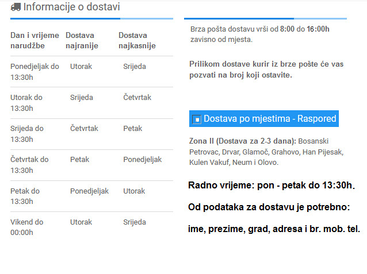Screen dimensions: 367x274
Task: Click the ime, prezime, grad, adresa line
Action: (274, 229)
